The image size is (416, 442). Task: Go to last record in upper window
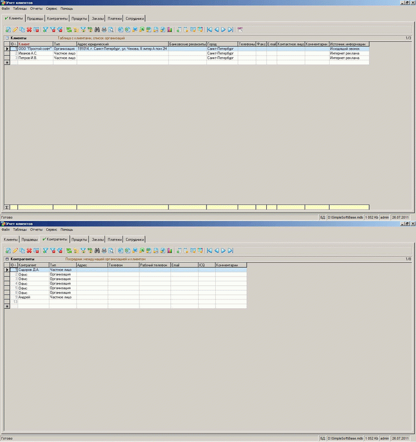[x=230, y=30]
